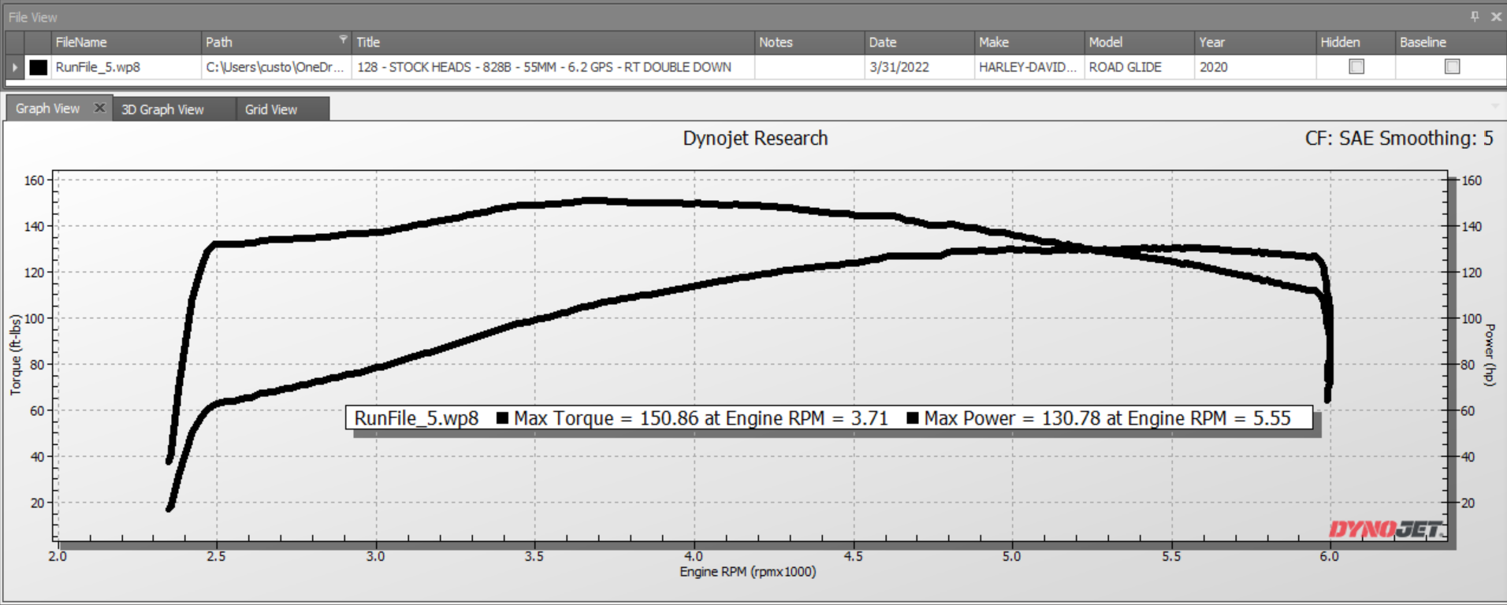Viewport: 1507px width, 605px height.
Task: Toggle the Hidden checkbox for RunFile_5.wp8
Action: coord(1356,67)
